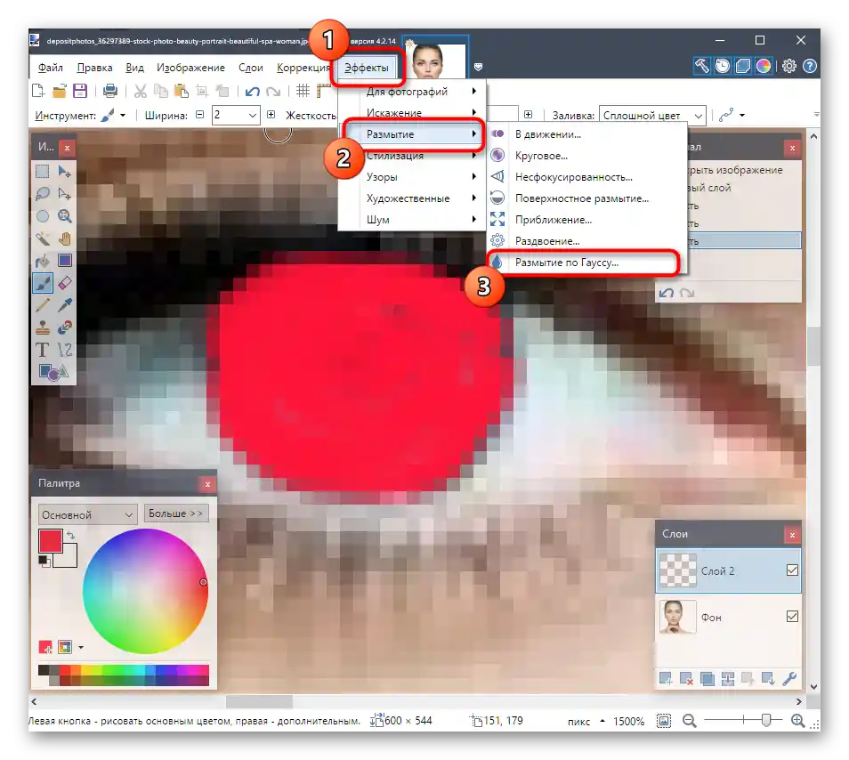The width and height of the screenshot is (849, 760).
Task: Select the Gradient tool
Action: point(65,261)
